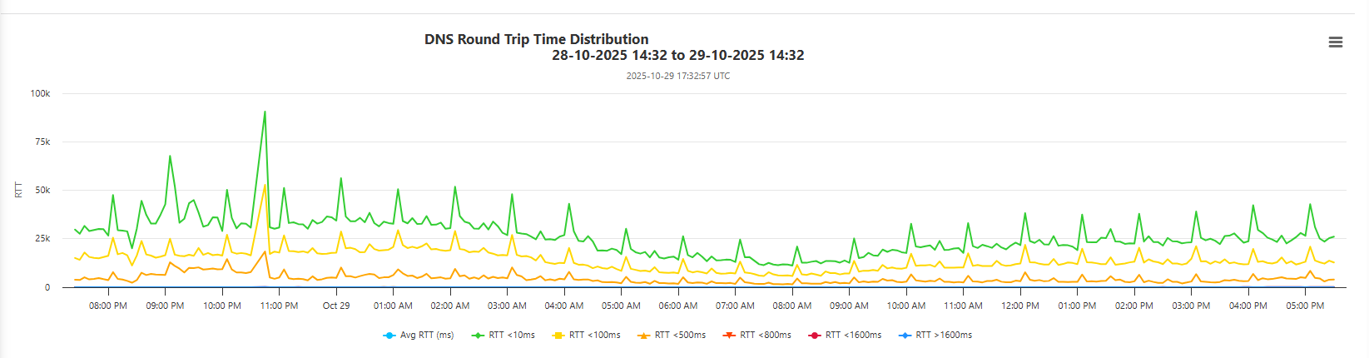Click the cyan Avg RTT legend marker
The height and width of the screenshot is (358, 1369).
pos(389,336)
